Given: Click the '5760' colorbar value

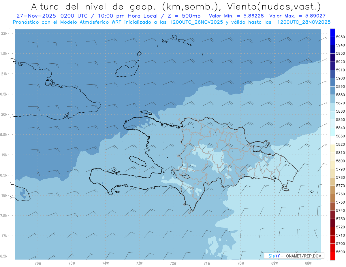Looking at the screenshot, I should point(340,194).
